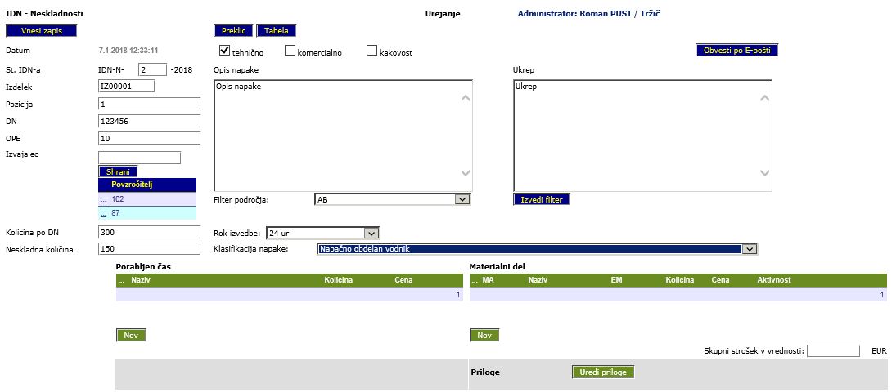Select Povzročitelj row 102 link
The height and width of the screenshot is (392, 896).
(103, 198)
